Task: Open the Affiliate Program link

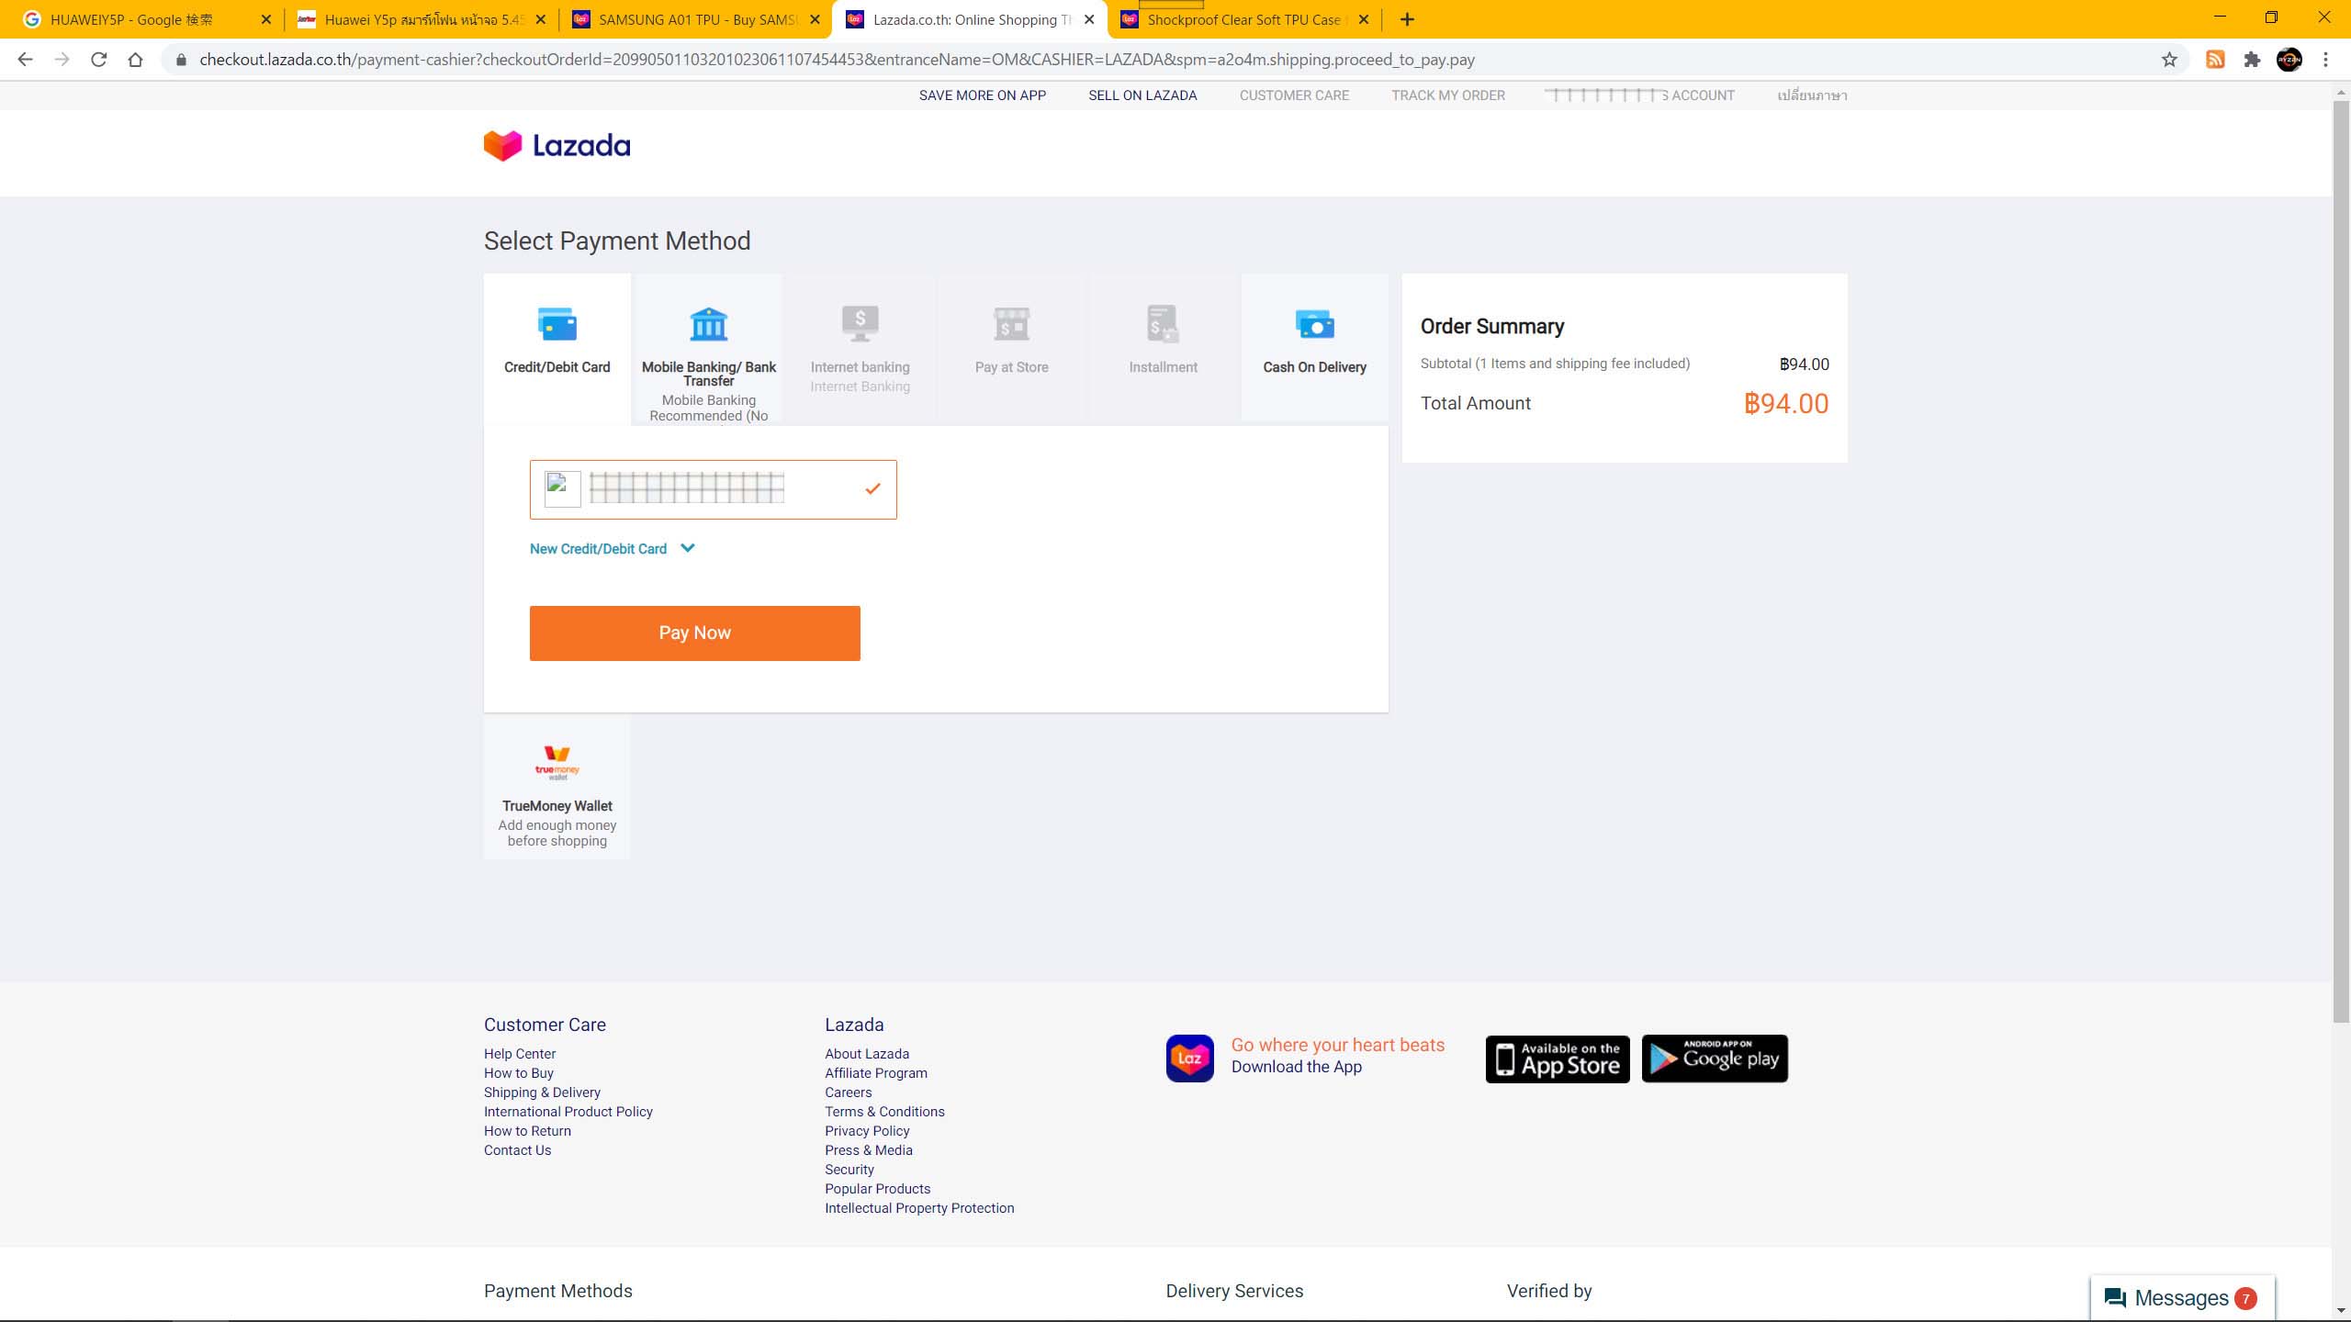Action: coord(876,1073)
